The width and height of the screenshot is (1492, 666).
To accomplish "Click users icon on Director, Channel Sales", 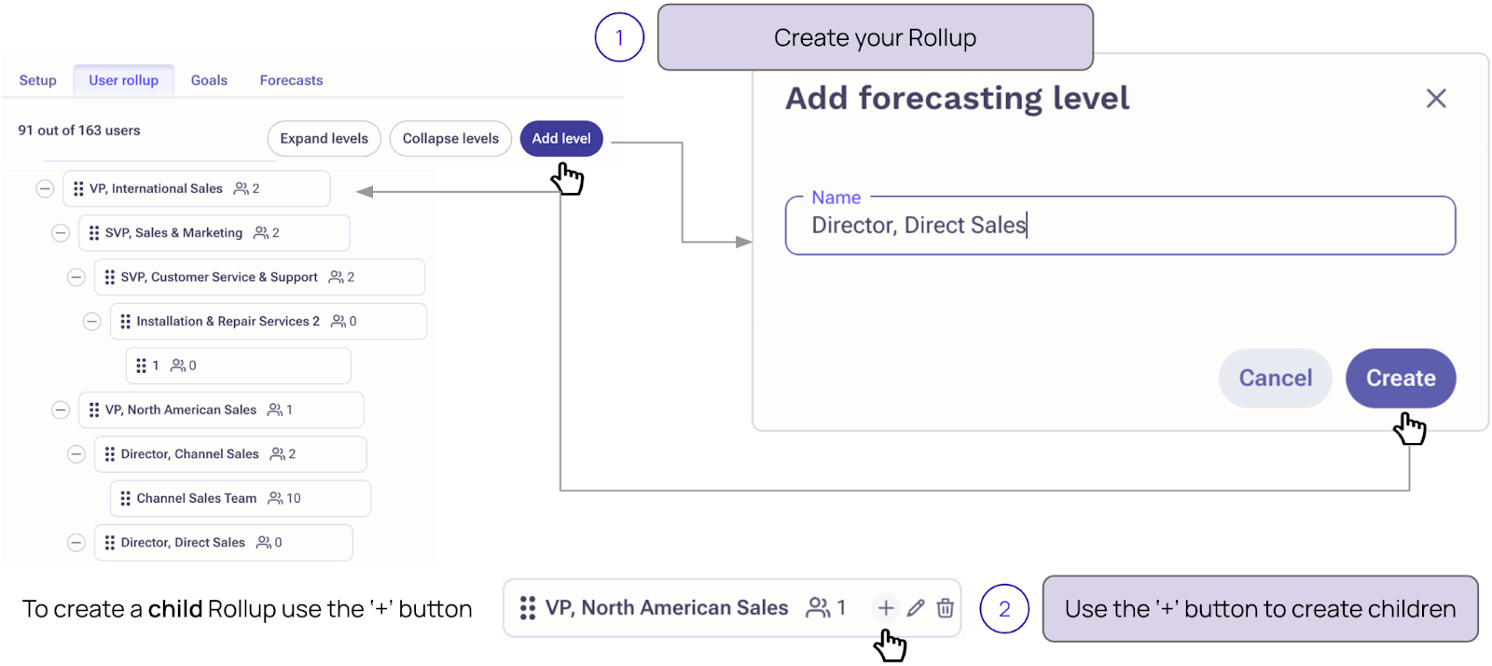I will pos(277,454).
